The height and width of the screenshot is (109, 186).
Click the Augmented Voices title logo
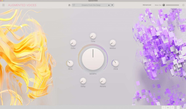coord(22,5)
